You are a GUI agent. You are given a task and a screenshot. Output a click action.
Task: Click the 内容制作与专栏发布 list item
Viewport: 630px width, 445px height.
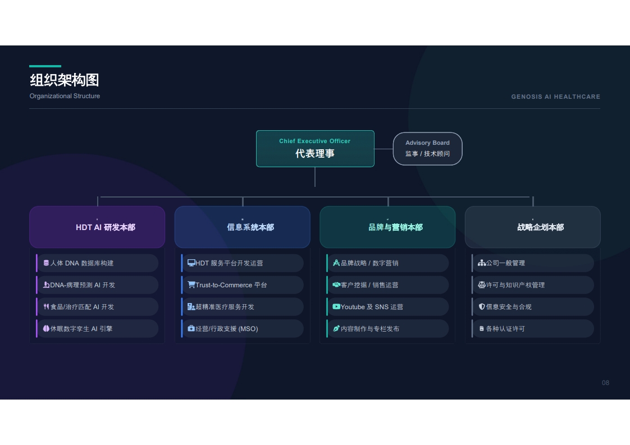click(388, 328)
